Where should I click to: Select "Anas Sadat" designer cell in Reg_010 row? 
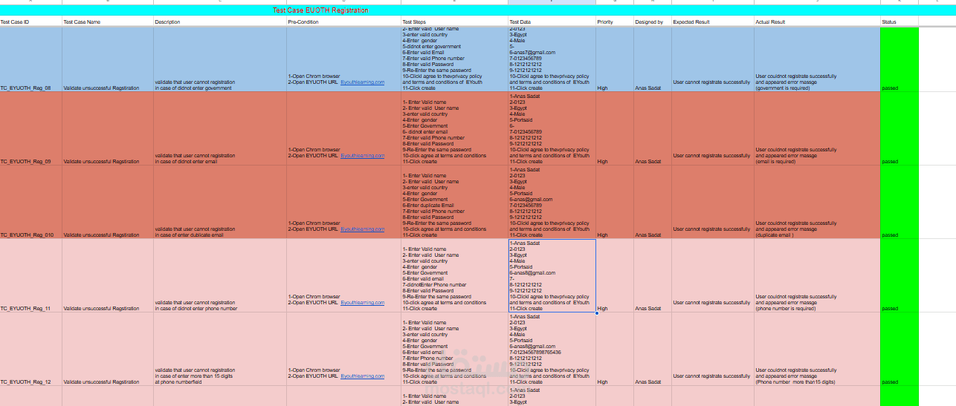[x=652, y=203]
